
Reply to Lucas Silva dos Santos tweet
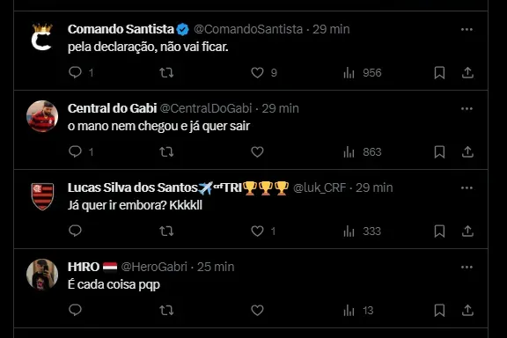[x=75, y=231]
